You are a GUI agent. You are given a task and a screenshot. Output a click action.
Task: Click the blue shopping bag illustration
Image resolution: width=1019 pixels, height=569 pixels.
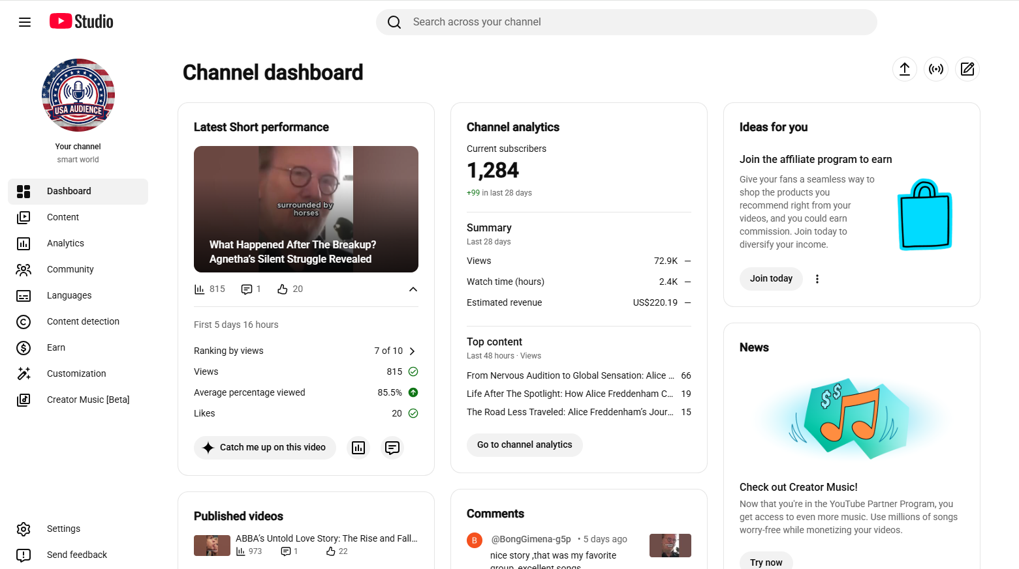[x=925, y=214]
